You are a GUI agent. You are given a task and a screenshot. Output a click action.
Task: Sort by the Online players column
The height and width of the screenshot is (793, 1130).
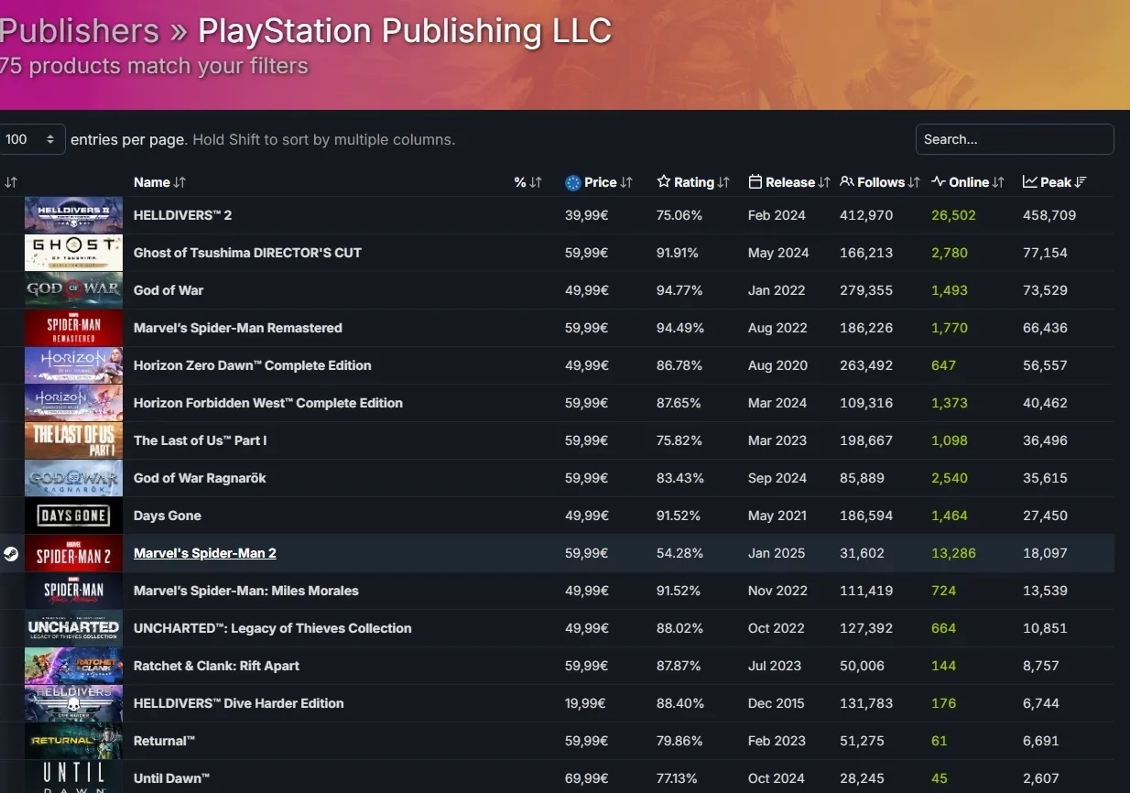point(968,182)
